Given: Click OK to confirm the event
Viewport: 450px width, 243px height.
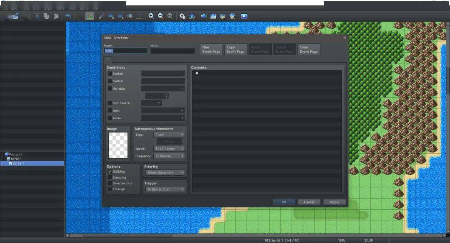Looking at the screenshot, I should coord(284,202).
